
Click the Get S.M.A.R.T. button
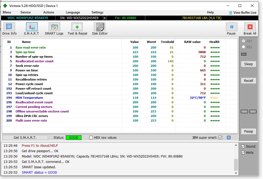[25, 138]
